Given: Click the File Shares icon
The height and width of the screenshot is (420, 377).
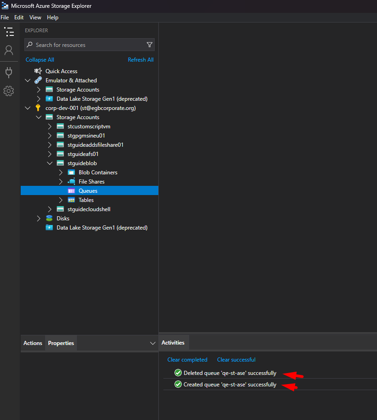Looking at the screenshot, I should pos(71,181).
